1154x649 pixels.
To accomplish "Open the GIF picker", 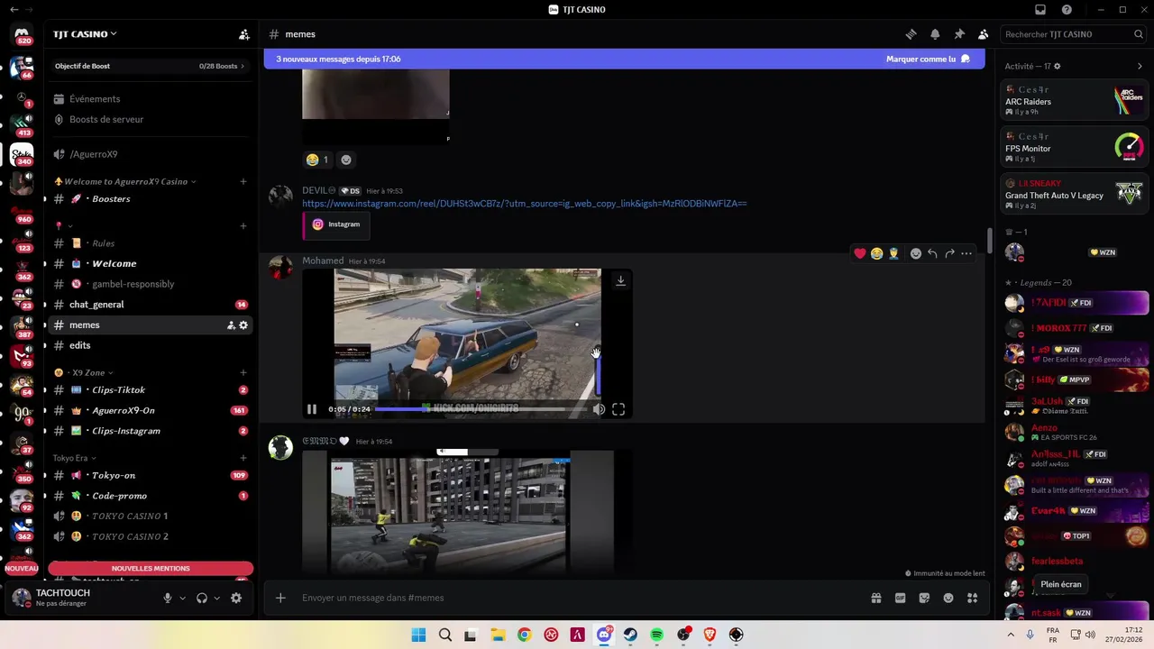I will (x=900, y=598).
